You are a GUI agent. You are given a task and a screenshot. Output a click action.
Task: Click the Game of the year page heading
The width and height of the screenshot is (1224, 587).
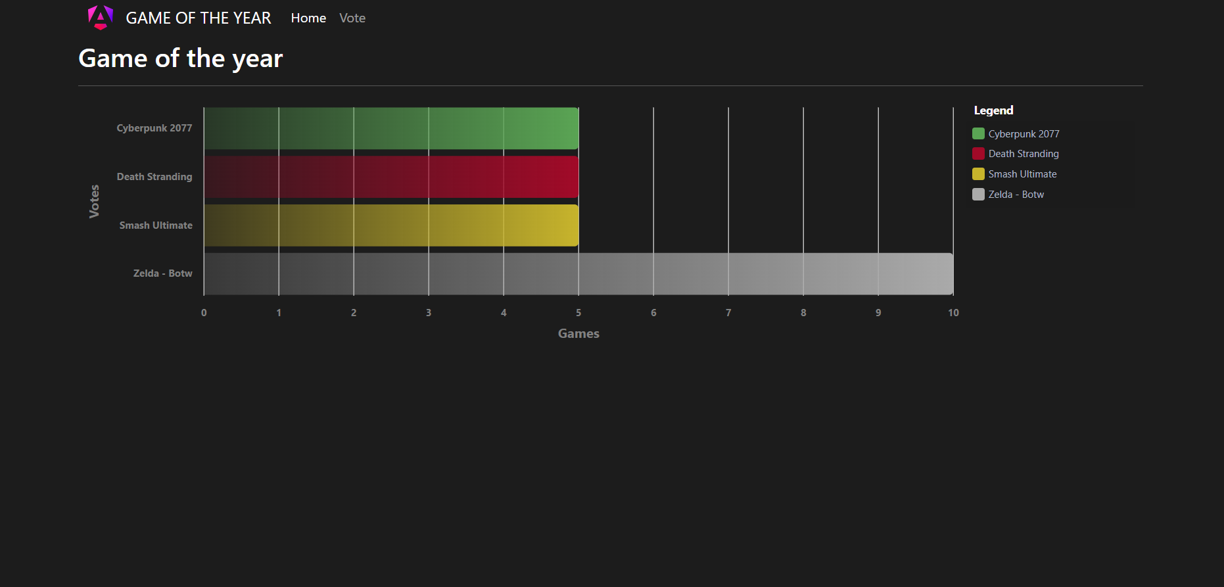coord(181,59)
